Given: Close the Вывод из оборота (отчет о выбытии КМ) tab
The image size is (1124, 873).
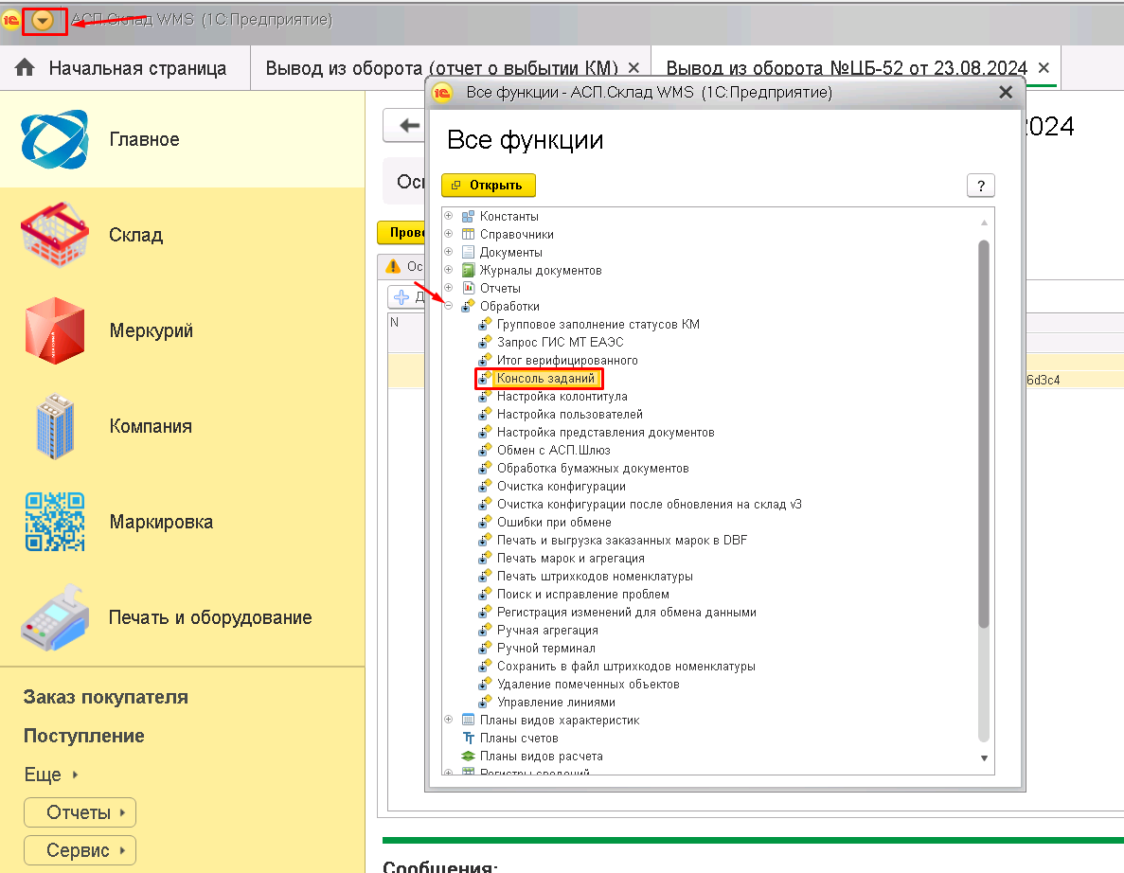Looking at the screenshot, I should tap(633, 68).
